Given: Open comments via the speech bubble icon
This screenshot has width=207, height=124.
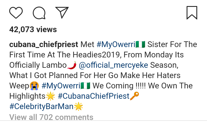Looking at the screenshot, I should (39, 13).
